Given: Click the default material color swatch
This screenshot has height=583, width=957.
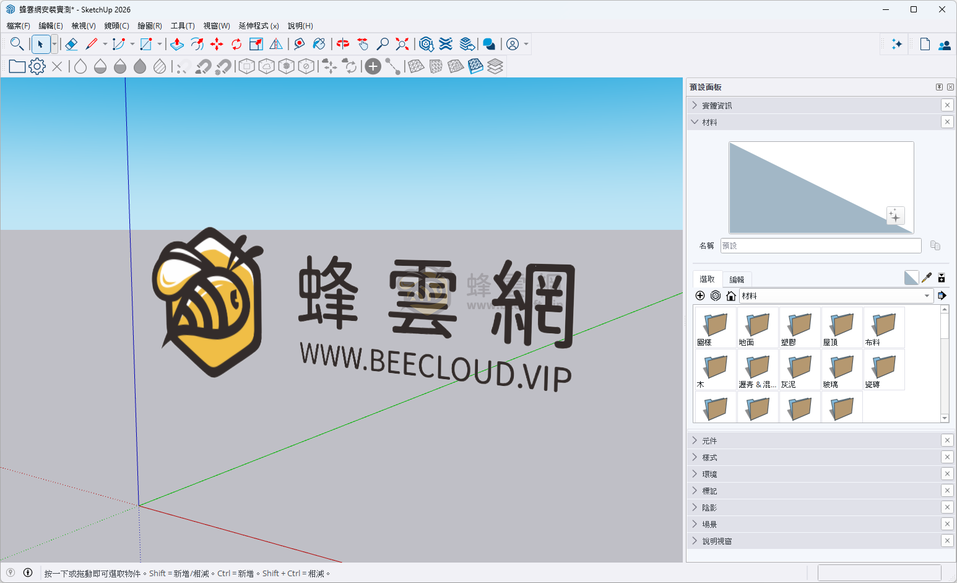Looking at the screenshot, I should (x=911, y=278).
